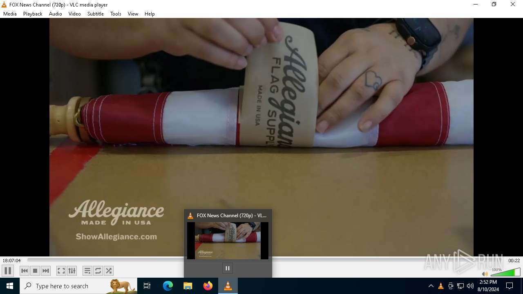Toggle random shuffle playback
Screen dimensions: 523x294
(108, 271)
